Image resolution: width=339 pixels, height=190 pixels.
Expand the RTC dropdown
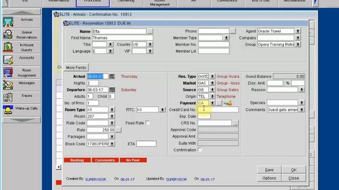pyautogui.click(x=162, y=110)
